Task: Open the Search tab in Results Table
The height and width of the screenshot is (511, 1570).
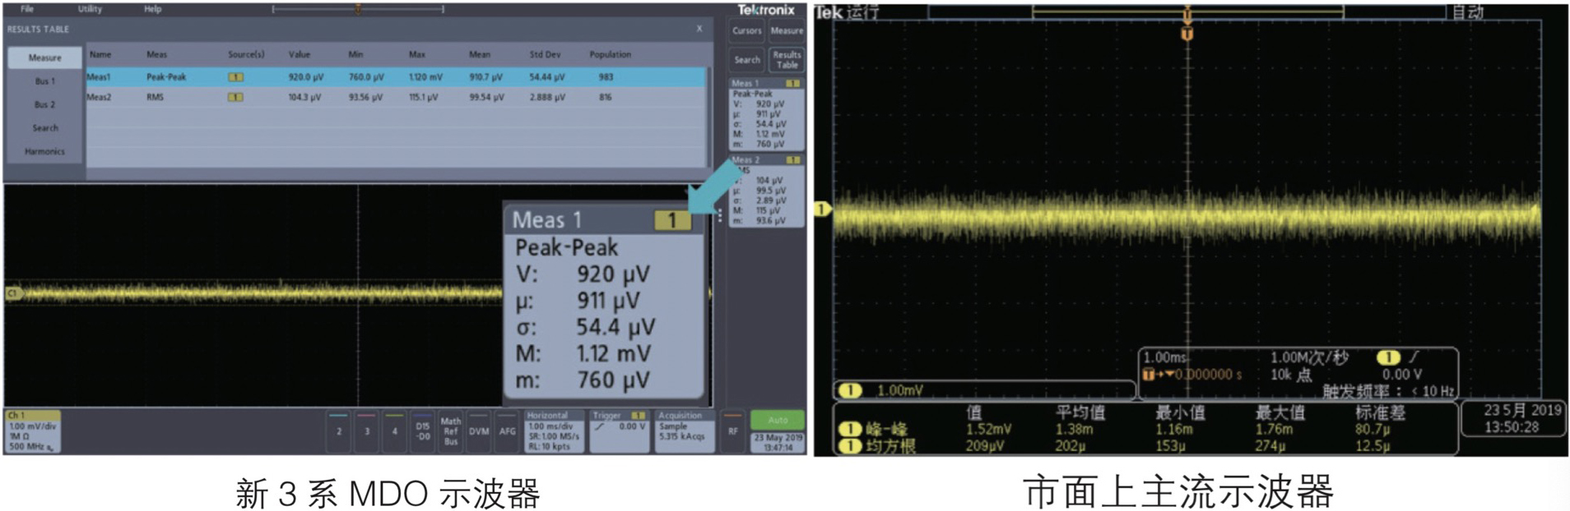Action: click(45, 128)
